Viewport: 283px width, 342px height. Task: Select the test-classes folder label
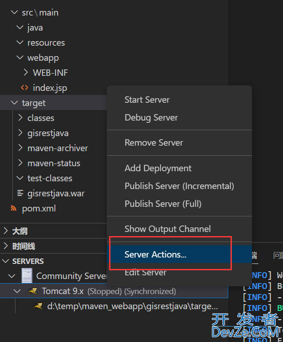click(50, 178)
